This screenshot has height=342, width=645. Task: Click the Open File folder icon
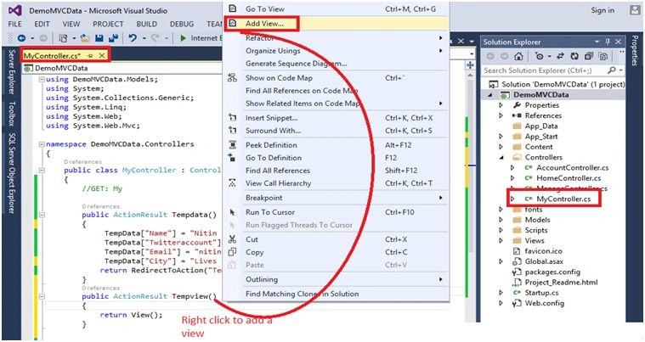tap(85, 38)
